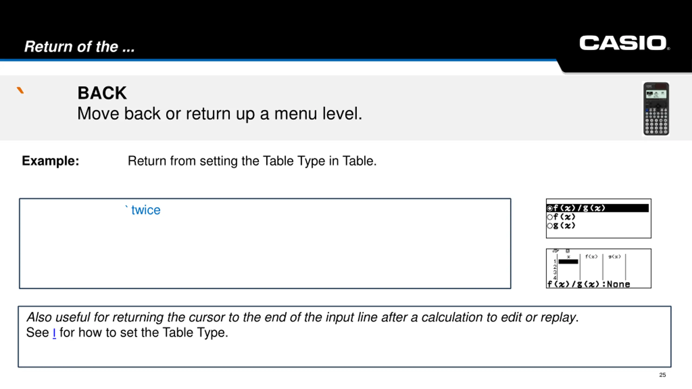
Task: Open the calculator photo thumbnail
Action: pos(656,109)
